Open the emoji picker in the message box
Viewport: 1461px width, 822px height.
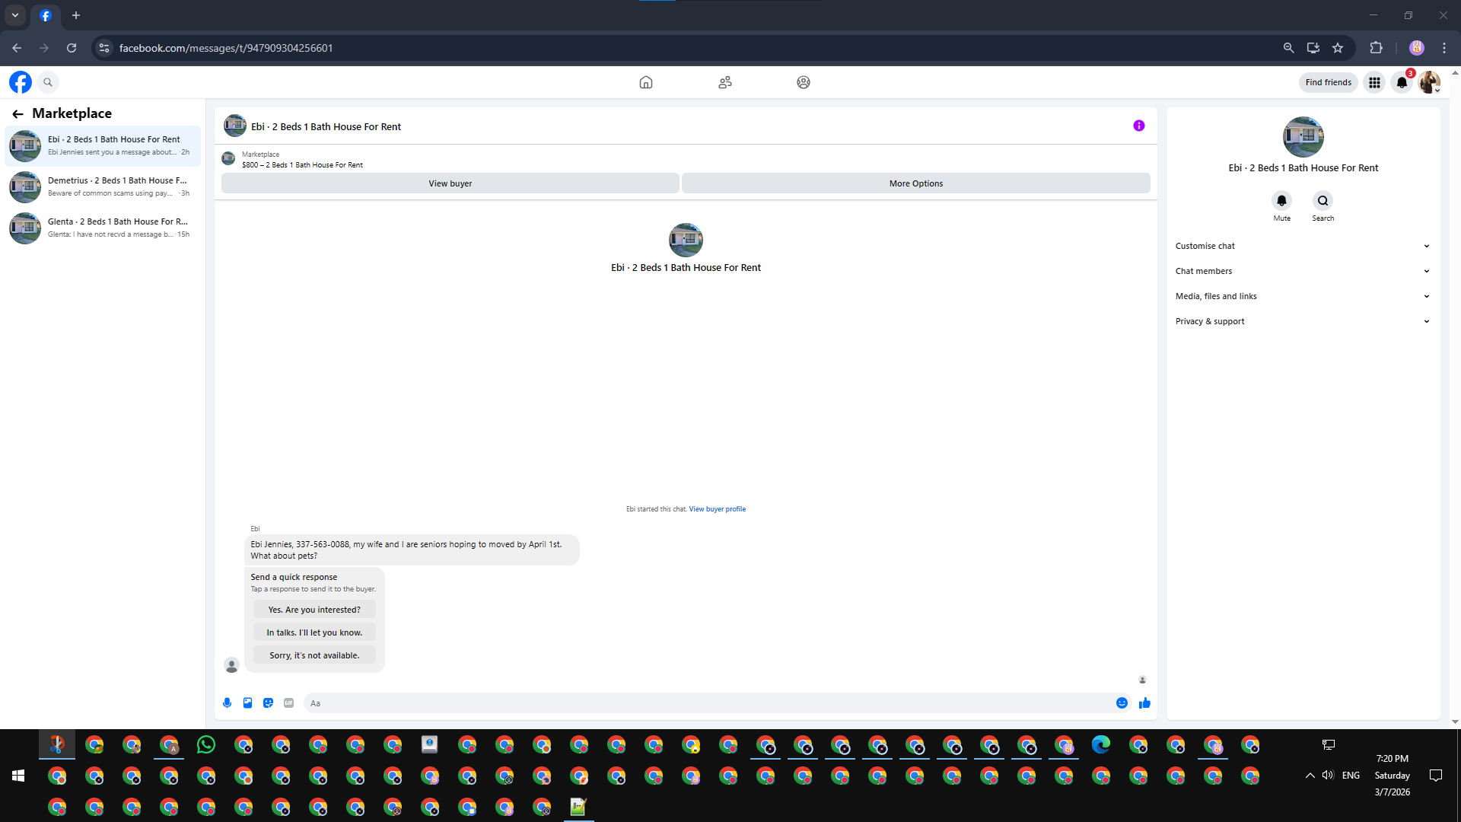coord(1122,703)
